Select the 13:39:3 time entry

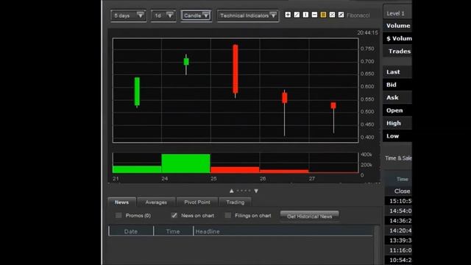click(x=399, y=241)
